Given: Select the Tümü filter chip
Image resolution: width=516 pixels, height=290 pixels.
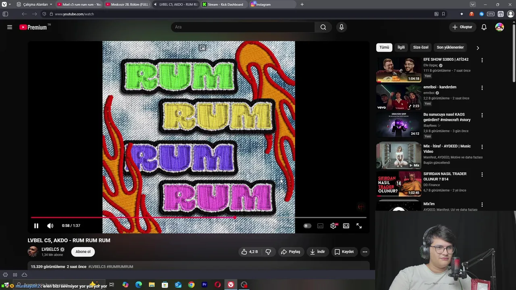Looking at the screenshot, I should (384, 47).
